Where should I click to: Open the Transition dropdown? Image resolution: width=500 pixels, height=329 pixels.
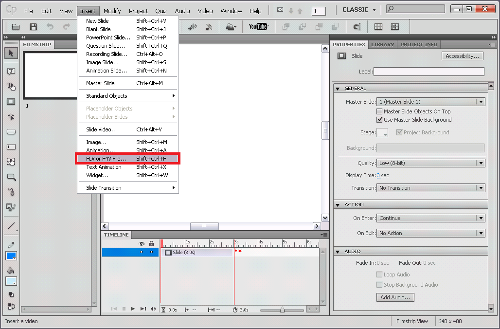431,188
